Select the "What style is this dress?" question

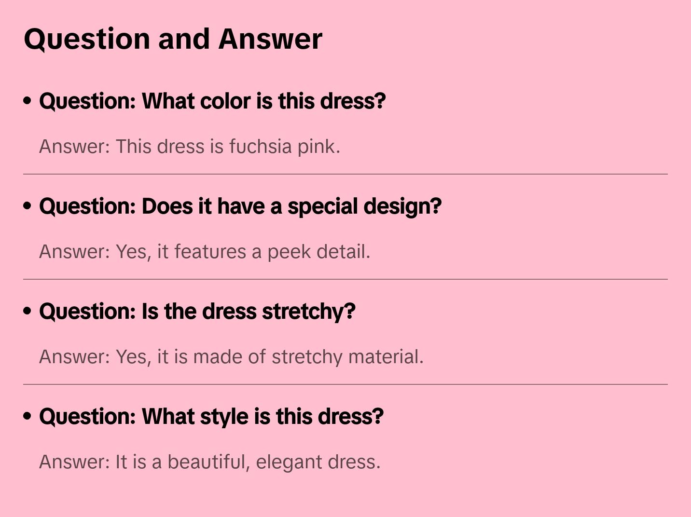click(211, 417)
